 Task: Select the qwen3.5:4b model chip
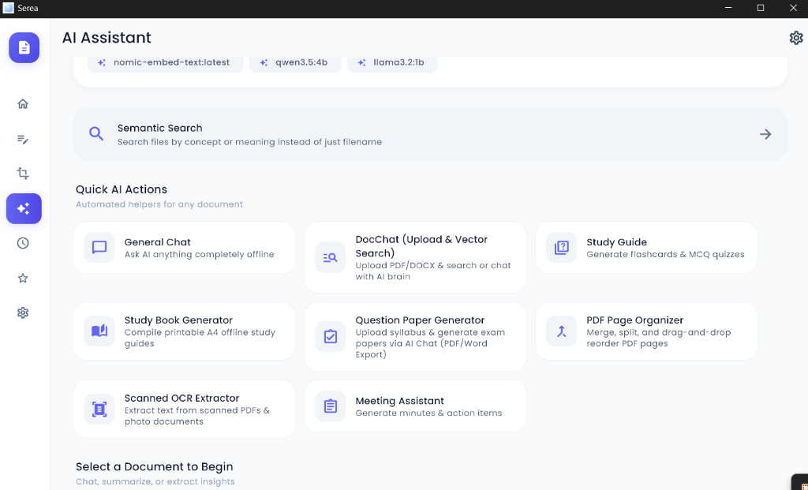[x=295, y=63]
